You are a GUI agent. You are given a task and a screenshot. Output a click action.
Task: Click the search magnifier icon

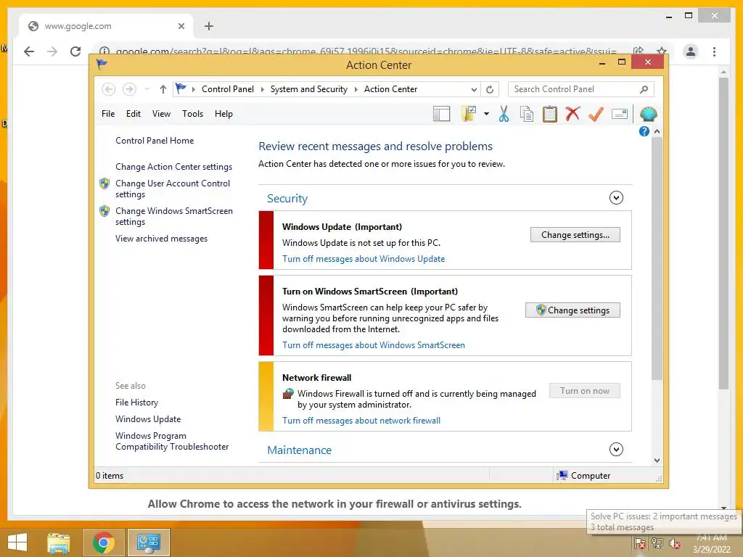point(644,89)
